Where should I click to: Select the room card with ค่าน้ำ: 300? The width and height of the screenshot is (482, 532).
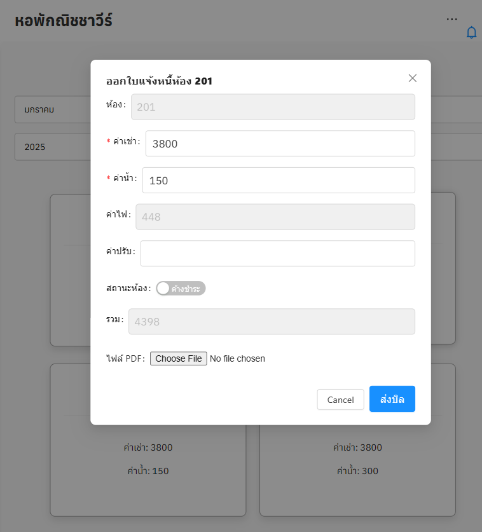[357, 470]
